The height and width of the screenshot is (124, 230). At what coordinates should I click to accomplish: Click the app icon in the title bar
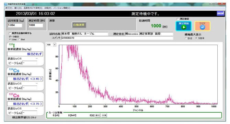pos(6,4)
